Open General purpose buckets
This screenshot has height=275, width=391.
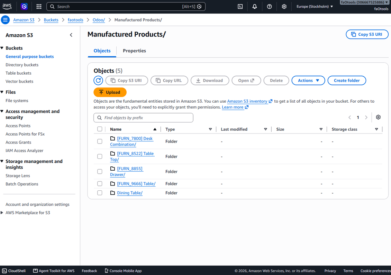pos(30,57)
